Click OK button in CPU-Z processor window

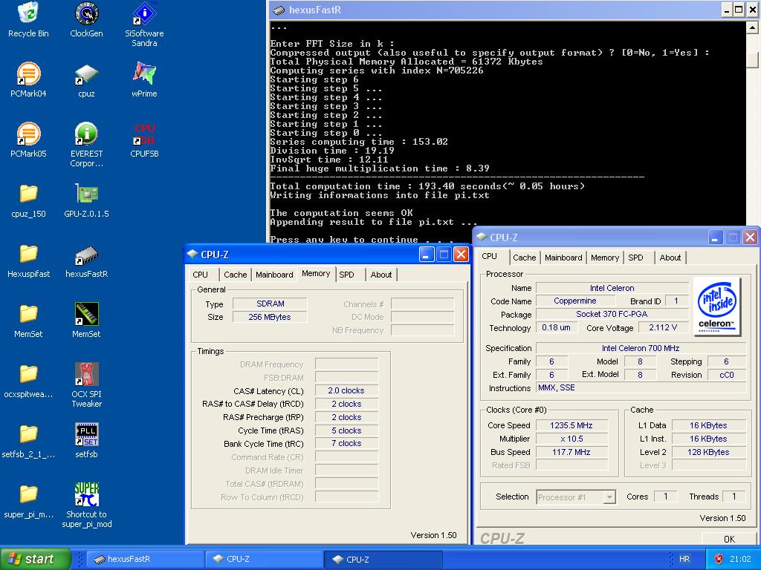click(729, 539)
